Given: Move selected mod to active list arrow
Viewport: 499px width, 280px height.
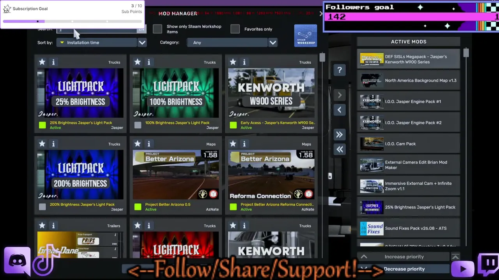Looking at the screenshot, I should (x=340, y=95).
